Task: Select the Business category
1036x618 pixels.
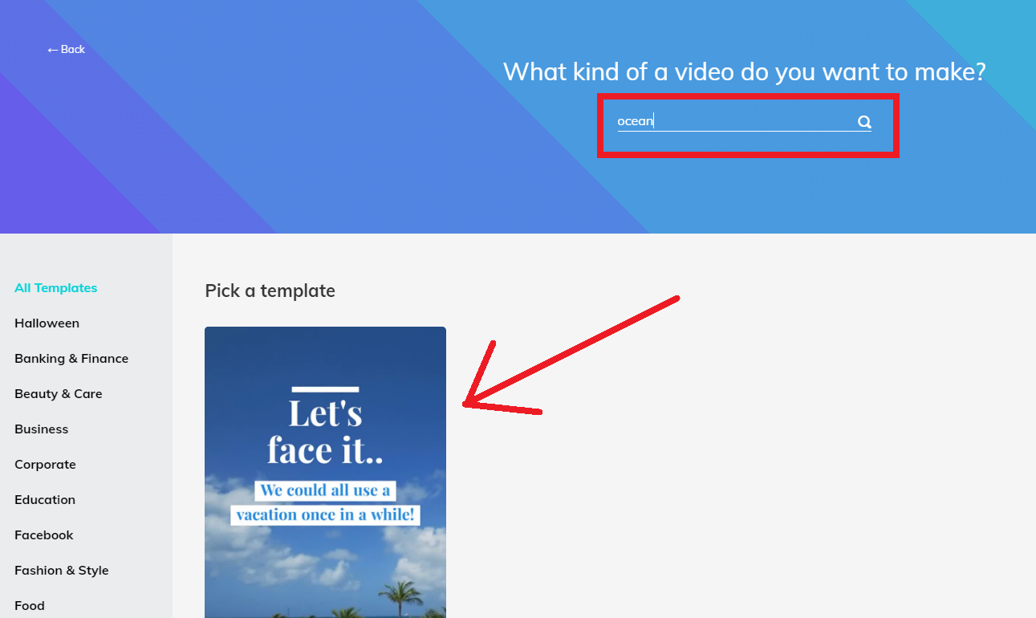Action: click(x=42, y=429)
